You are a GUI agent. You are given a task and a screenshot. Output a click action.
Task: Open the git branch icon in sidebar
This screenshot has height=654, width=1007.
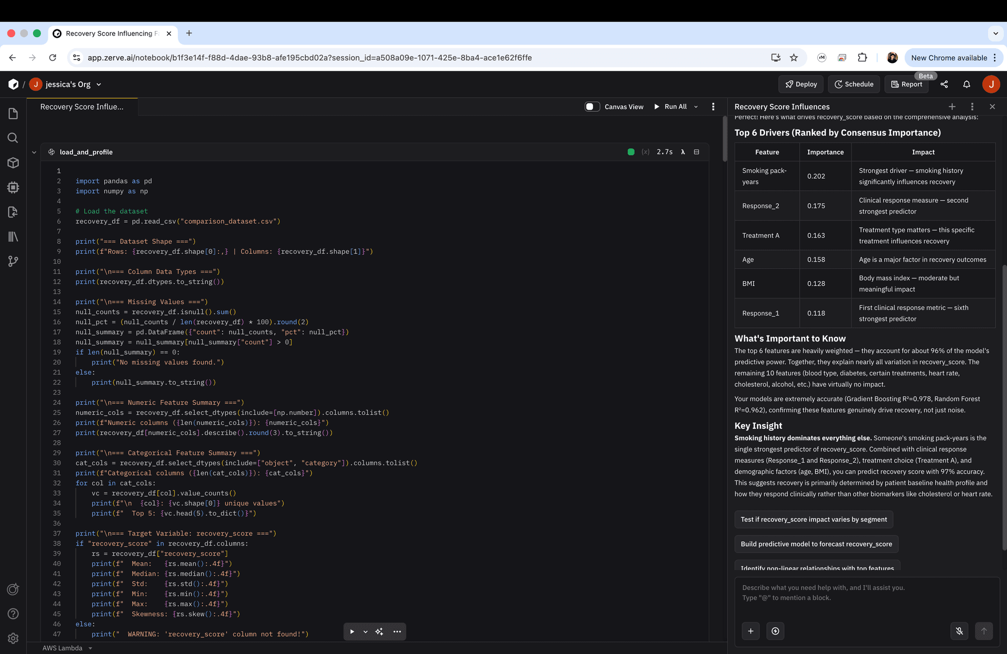coord(13,261)
